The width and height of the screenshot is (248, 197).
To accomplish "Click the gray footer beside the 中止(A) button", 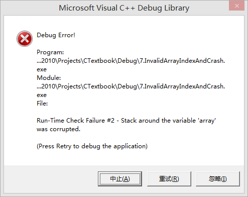I will point(51,179).
